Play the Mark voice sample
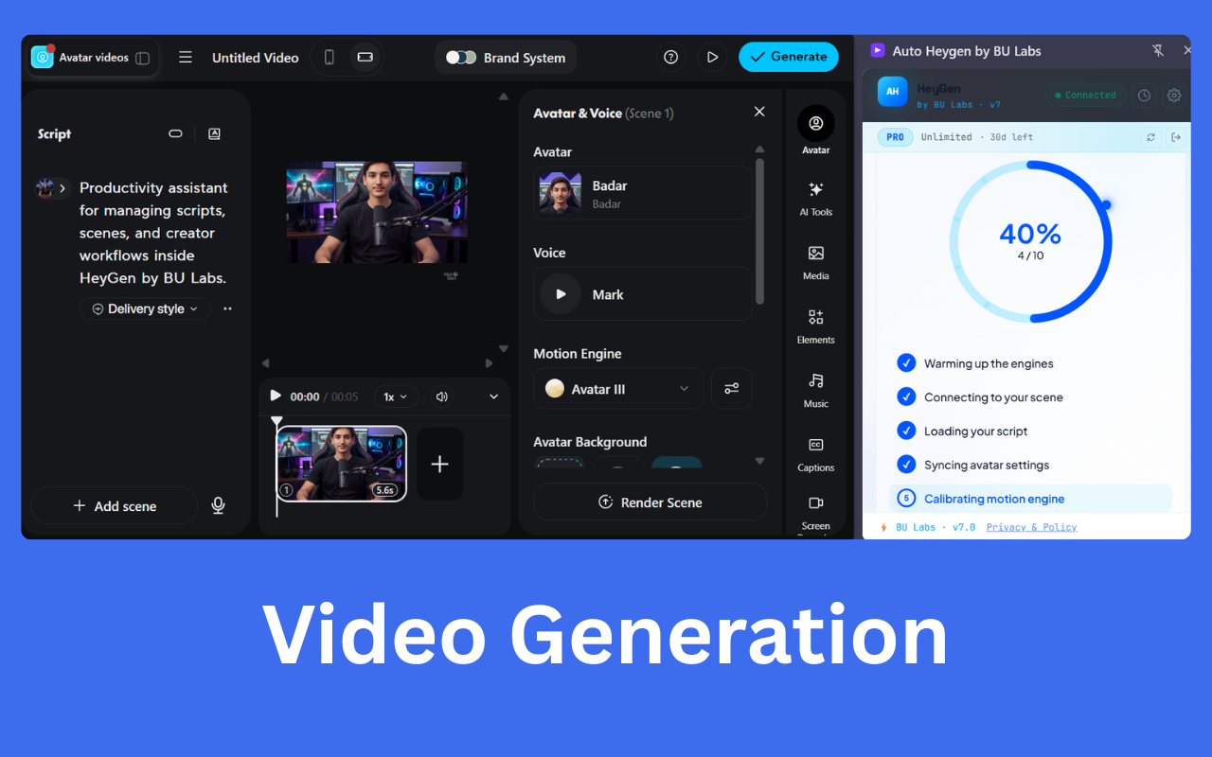Viewport: 1212px width, 757px height. coord(561,294)
